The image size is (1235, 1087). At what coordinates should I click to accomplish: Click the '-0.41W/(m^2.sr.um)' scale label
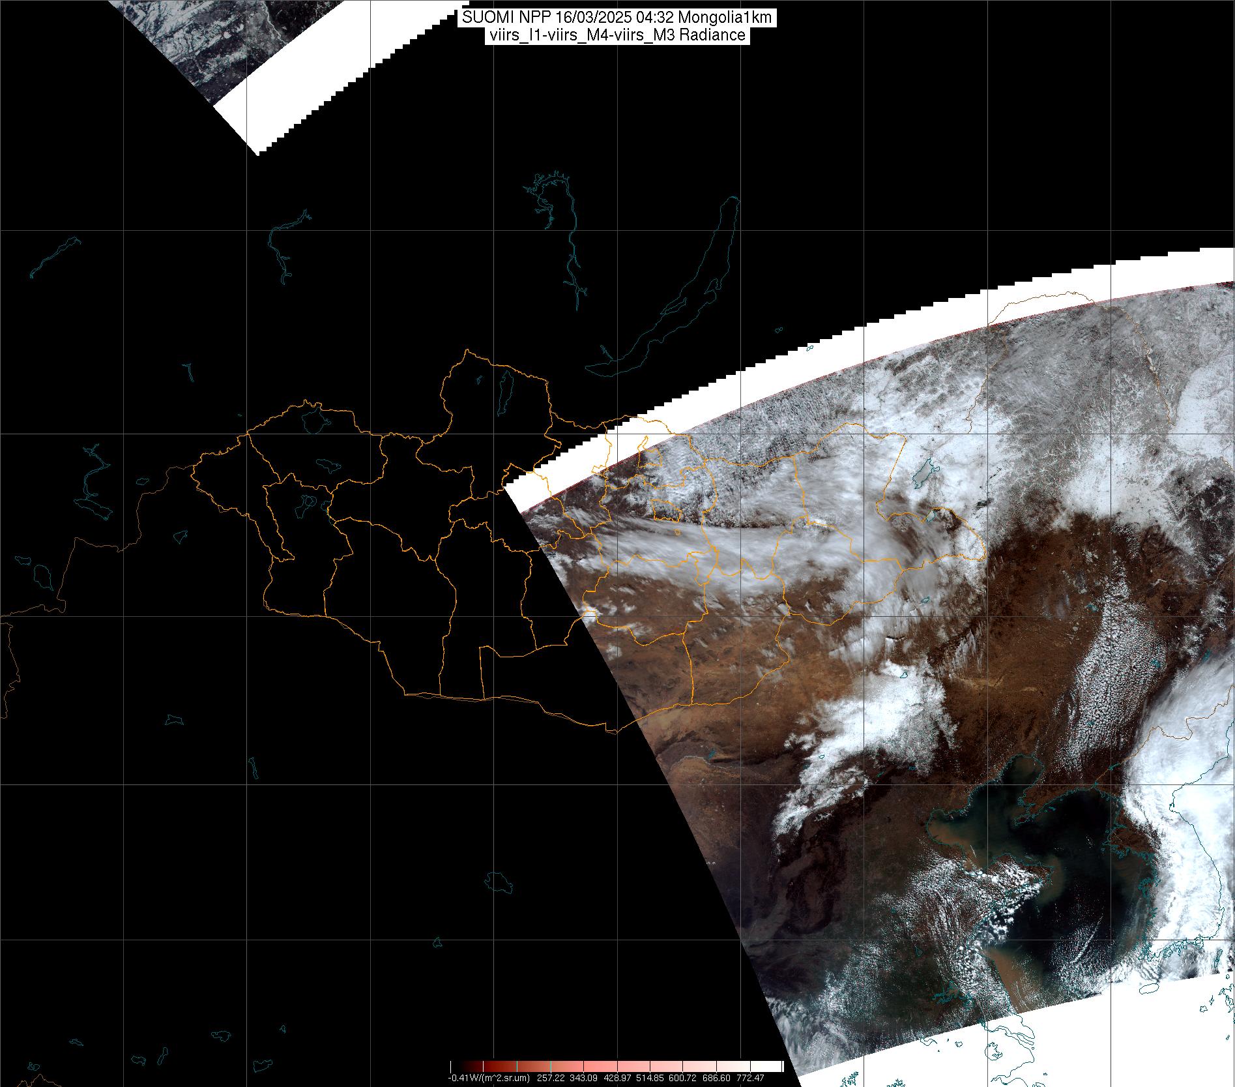point(489,1078)
